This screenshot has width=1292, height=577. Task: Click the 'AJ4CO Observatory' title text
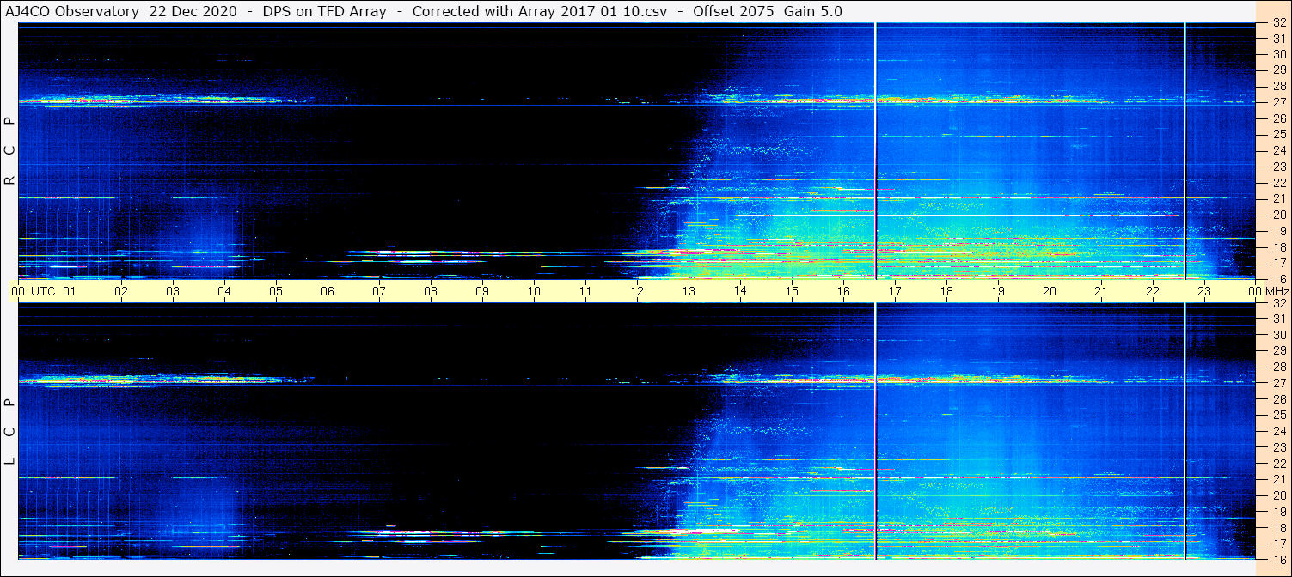point(71,12)
